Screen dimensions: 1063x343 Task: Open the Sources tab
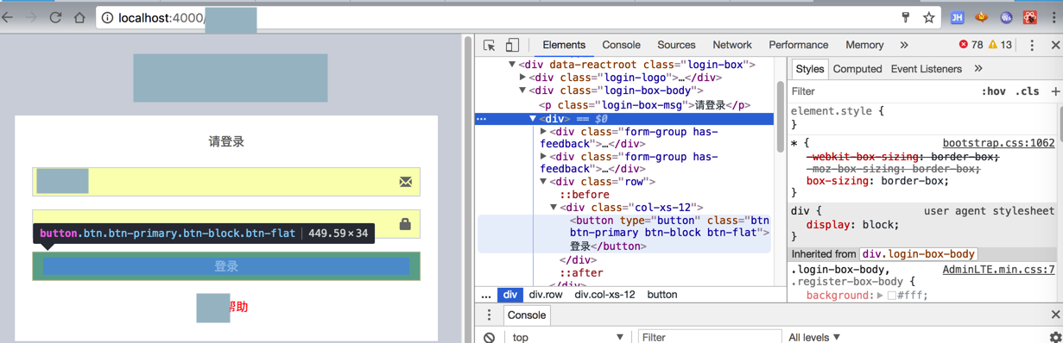(x=676, y=45)
